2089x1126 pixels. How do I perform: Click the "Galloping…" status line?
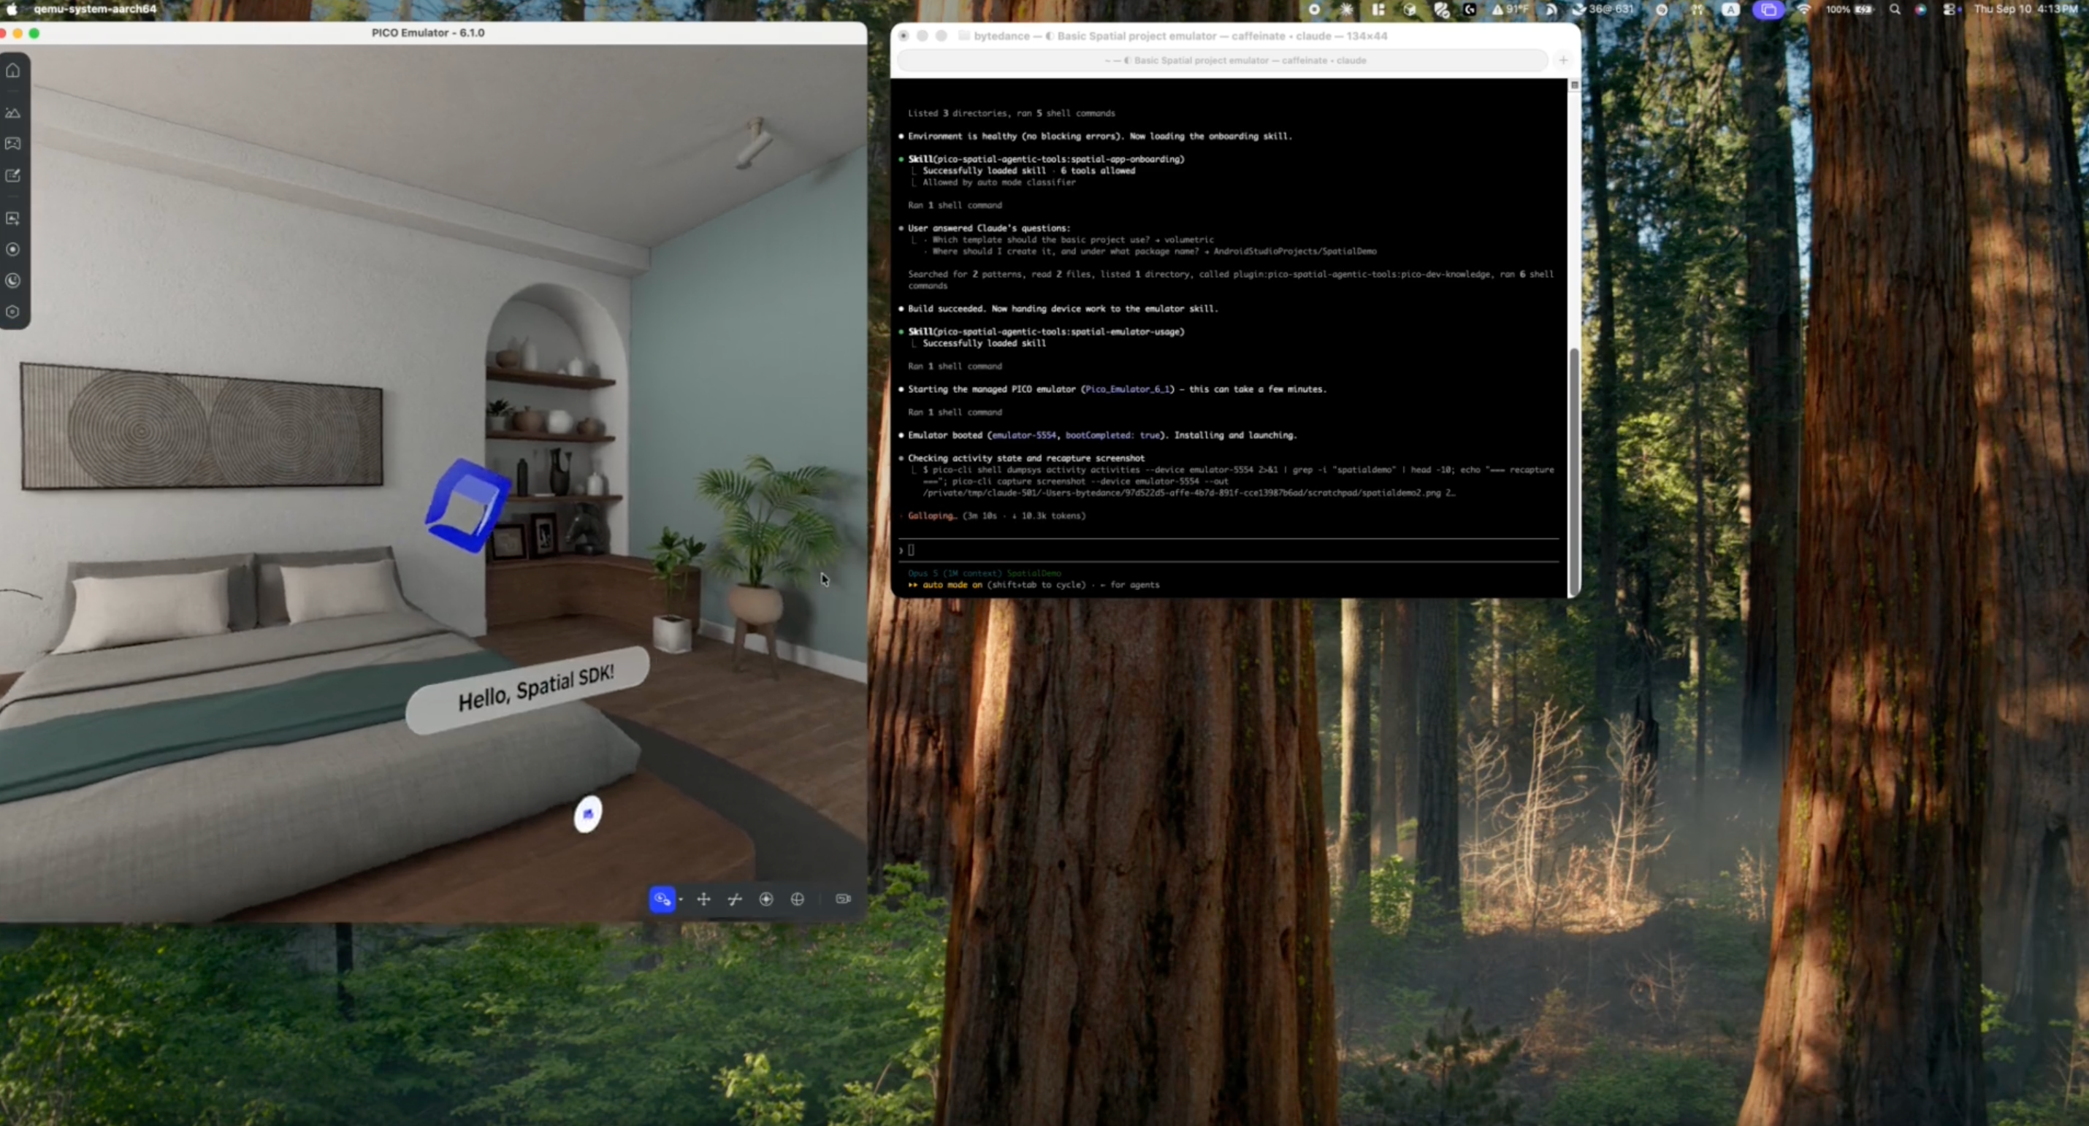click(996, 516)
